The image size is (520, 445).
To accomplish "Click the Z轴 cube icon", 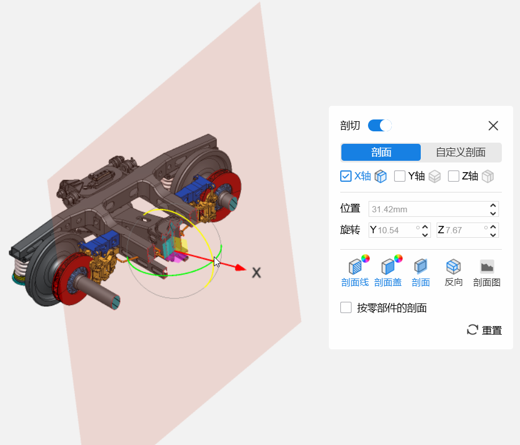I will (x=488, y=177).
